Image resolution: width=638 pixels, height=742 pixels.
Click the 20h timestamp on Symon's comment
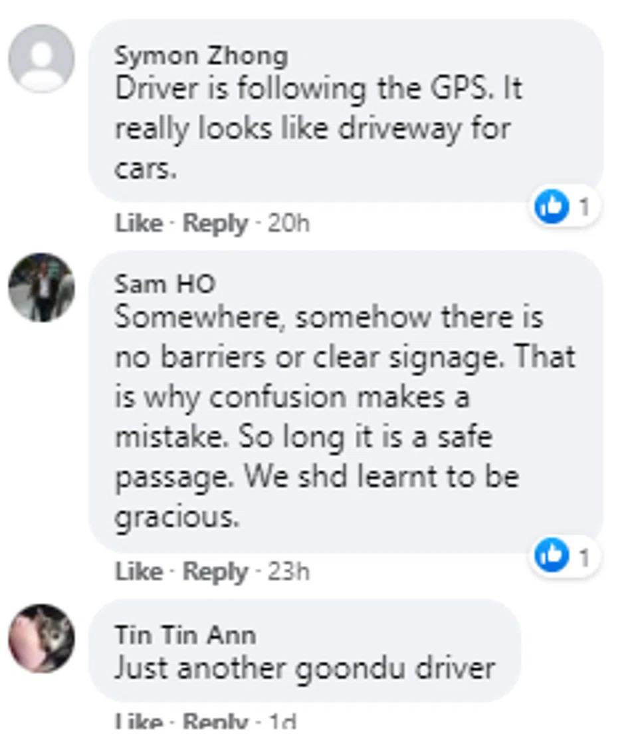click(288, 223)
